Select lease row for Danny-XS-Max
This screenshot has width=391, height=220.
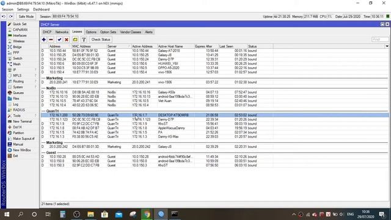(214, 137)
